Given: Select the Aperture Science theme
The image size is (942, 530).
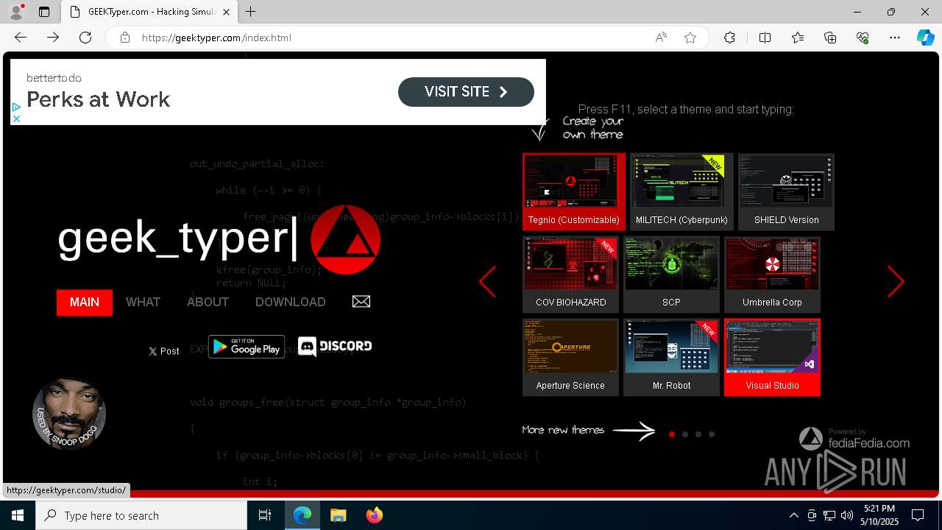Looking at the screenshot, I should pos(570,357).
